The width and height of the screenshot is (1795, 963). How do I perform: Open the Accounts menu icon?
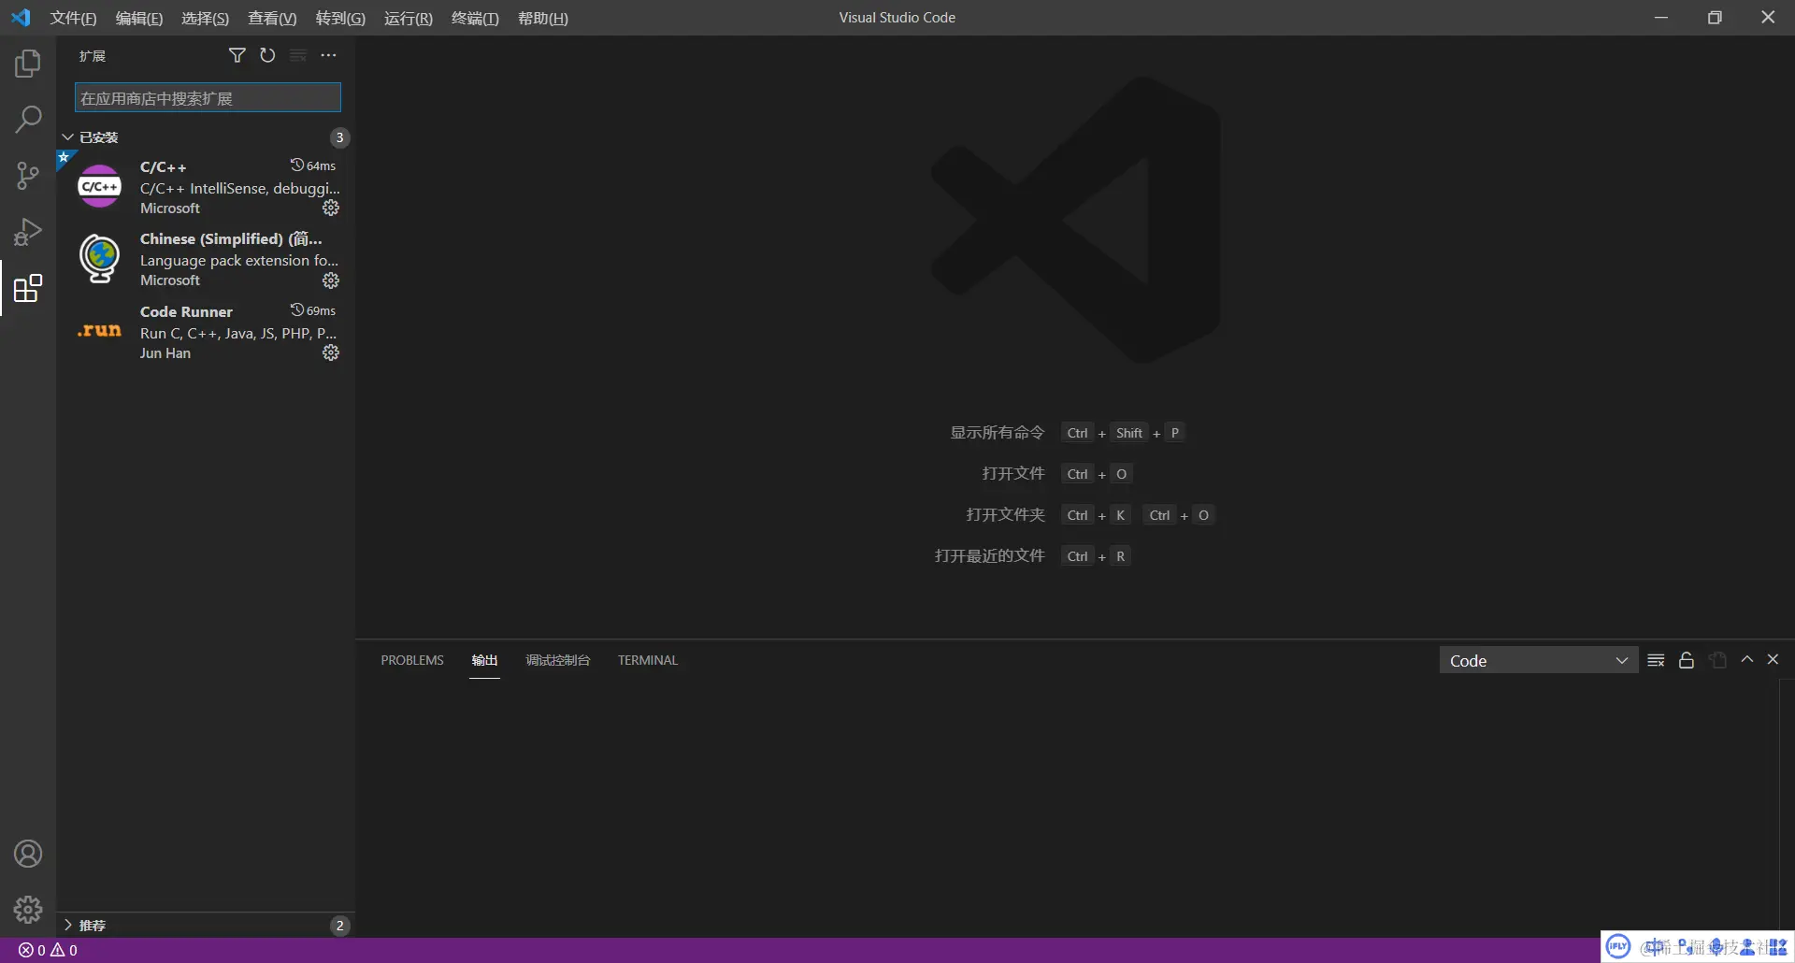point(28,854)
